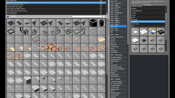Click the prop search input field
The width and height of the screenshot is (175, 98).
coord(87,17)
